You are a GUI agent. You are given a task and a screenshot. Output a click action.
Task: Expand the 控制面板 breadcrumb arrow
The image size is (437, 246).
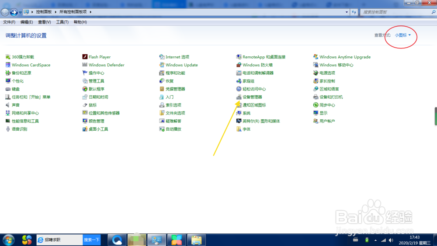click(55, 12)
